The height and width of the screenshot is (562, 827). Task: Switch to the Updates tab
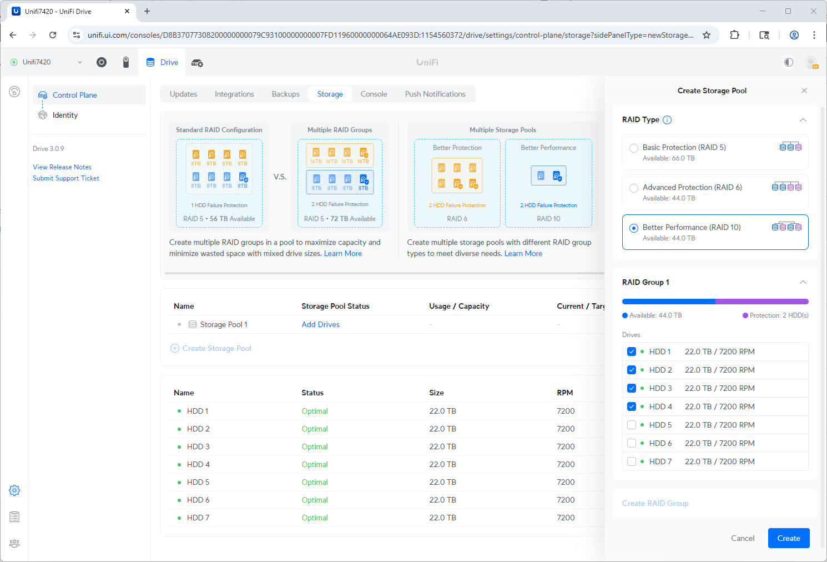click(x=183, y=94)
